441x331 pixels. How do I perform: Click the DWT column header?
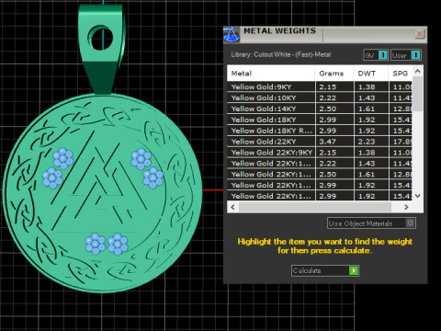coord(371,74)
